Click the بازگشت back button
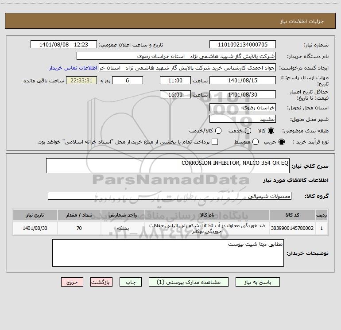This screenshot has width=341, height=330. [x=101, y=282]
